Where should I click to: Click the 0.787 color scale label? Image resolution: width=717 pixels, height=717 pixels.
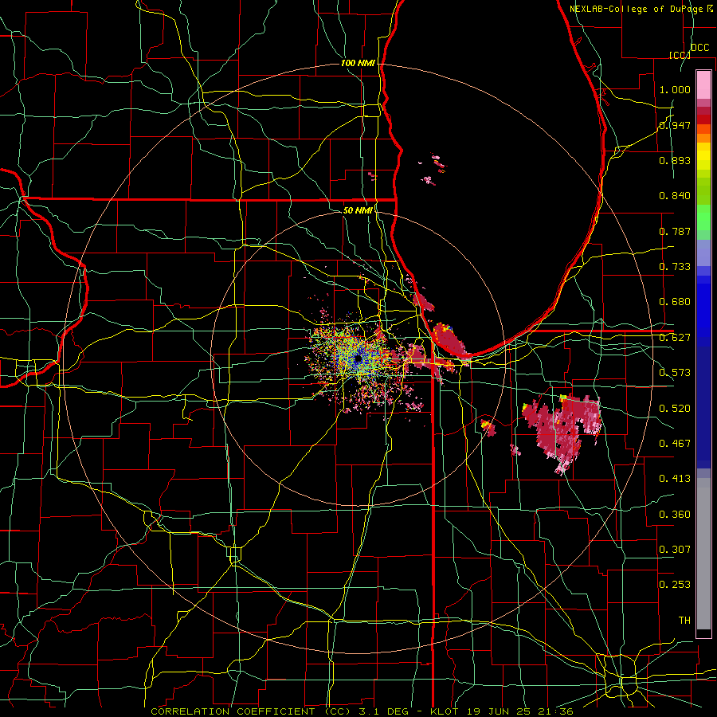pyautogui.click(x=675, y=231)
